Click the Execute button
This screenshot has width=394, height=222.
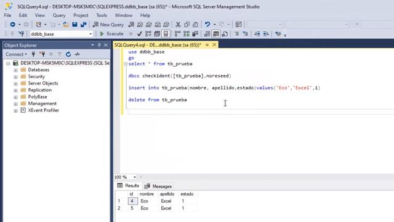[111, 34]
